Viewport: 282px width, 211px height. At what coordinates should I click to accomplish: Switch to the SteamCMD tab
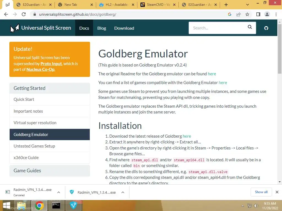pos(158,5)
